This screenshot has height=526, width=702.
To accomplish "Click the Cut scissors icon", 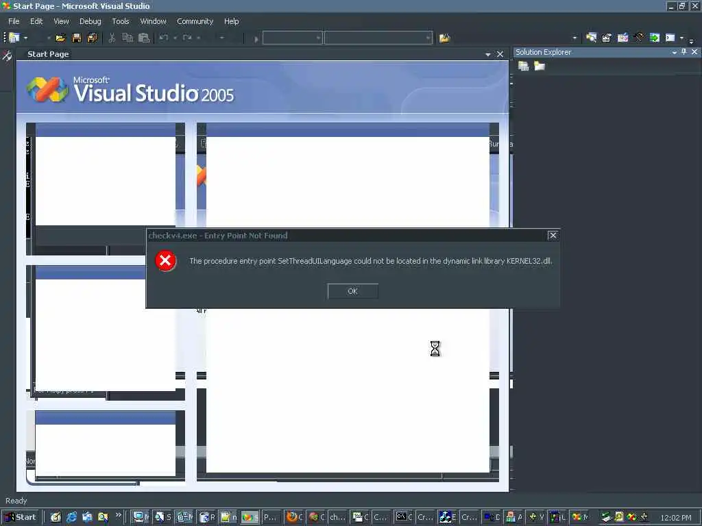I will (x=112, y=38).
